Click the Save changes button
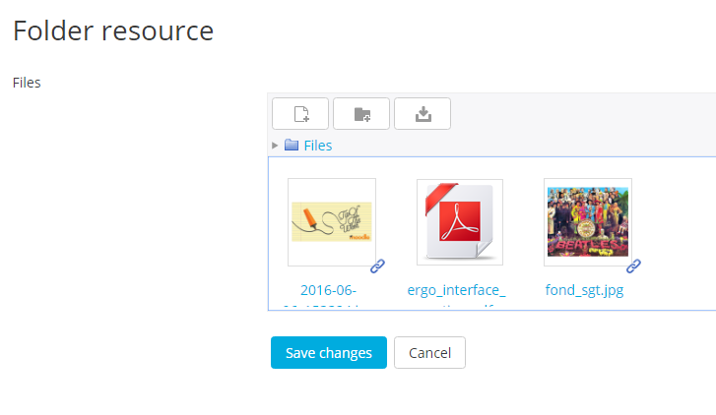 pos(329,352)
